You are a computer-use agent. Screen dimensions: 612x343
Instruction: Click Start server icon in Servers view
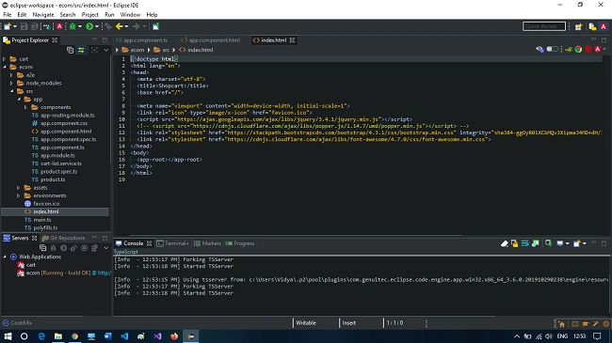[63, 248]
